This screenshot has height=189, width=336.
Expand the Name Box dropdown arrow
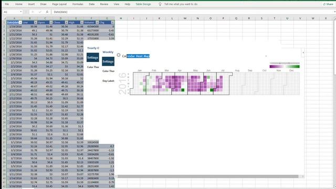point(21,12)
